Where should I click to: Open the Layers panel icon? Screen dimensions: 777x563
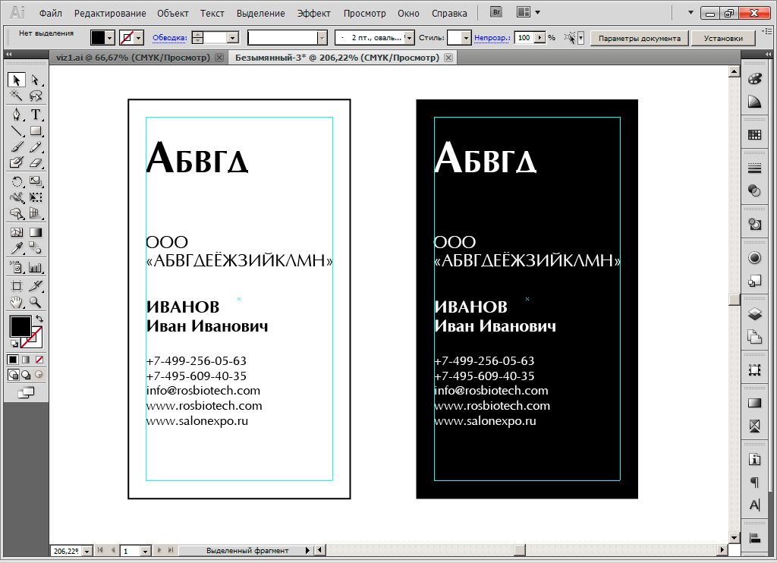tap(754, 313)
